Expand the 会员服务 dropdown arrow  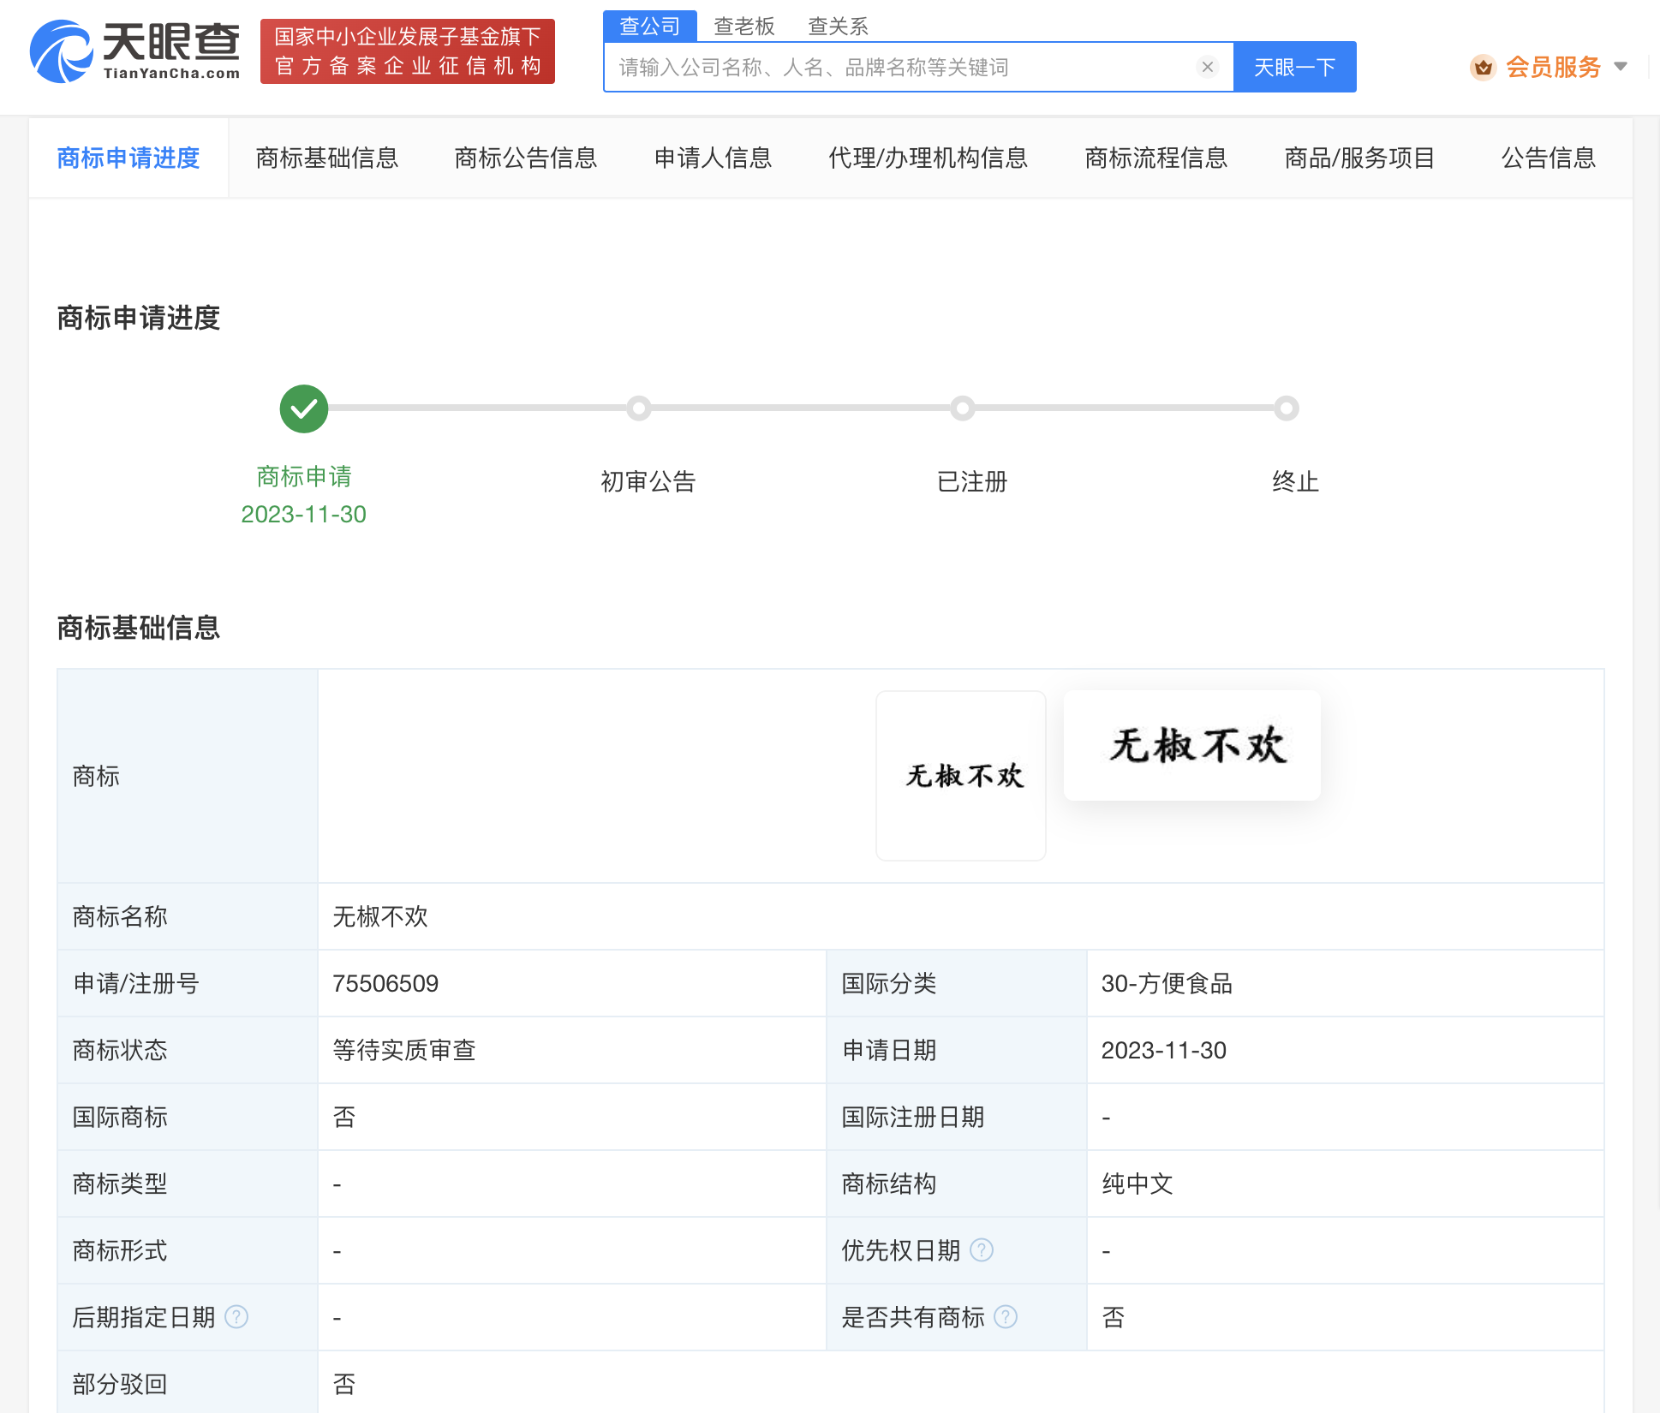(x=1620, y=67)
